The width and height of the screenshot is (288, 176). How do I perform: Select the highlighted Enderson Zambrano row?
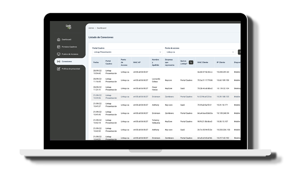[x=163, y=97]
